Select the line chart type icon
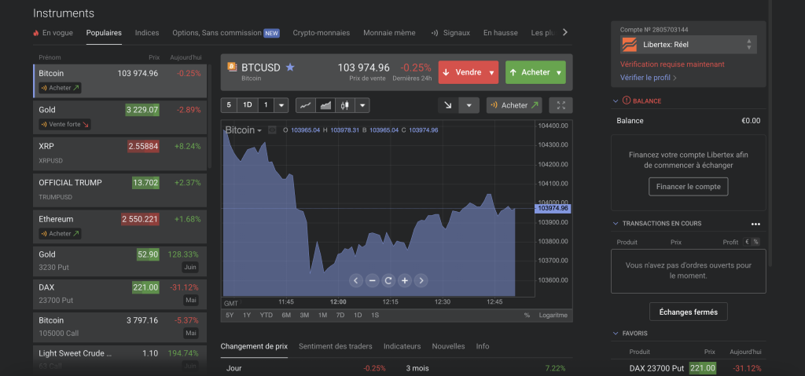 pyautogui.click(x=306, y=105)
